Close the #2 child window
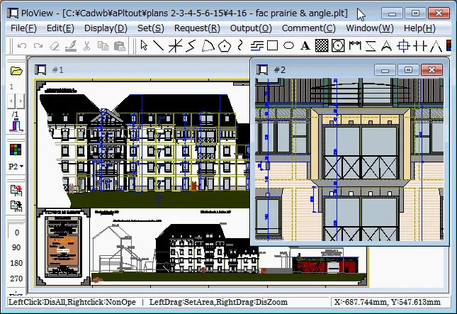 432,70
